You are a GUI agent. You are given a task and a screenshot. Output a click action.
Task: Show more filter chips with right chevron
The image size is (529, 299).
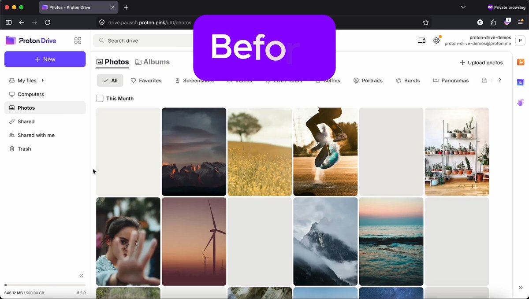[499, 80]
